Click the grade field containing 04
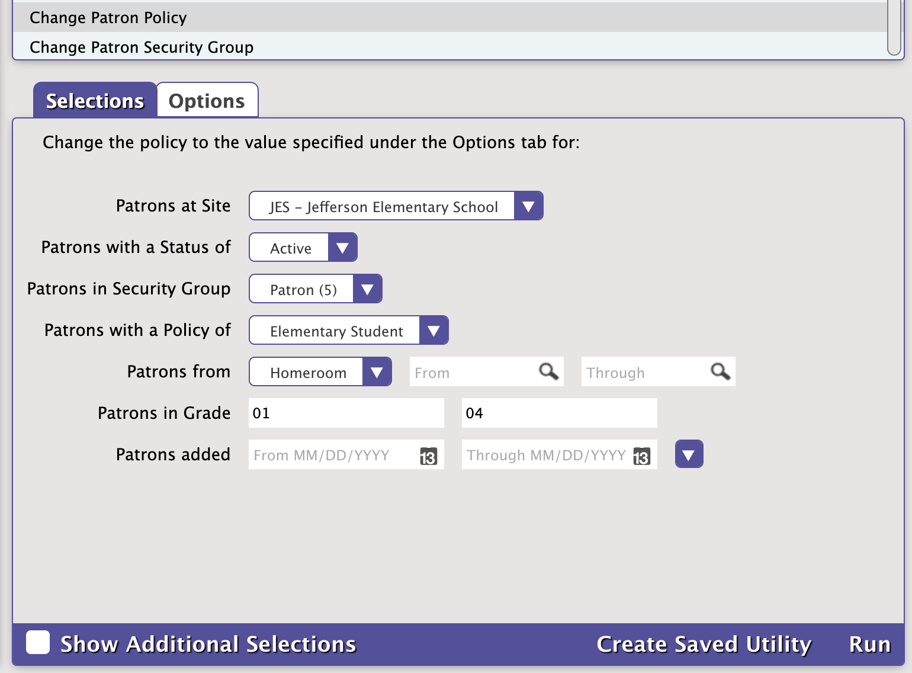 pos(558,413)
